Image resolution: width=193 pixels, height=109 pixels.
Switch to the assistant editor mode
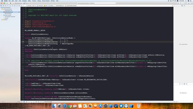pos(181,3)
